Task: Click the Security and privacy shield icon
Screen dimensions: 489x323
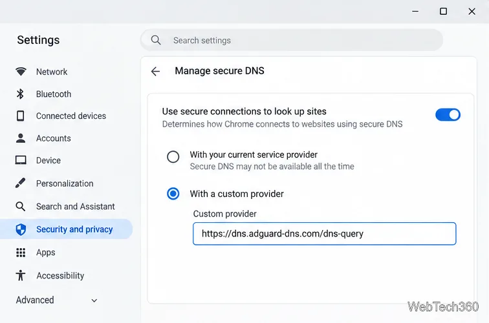Action: [21, 229]
